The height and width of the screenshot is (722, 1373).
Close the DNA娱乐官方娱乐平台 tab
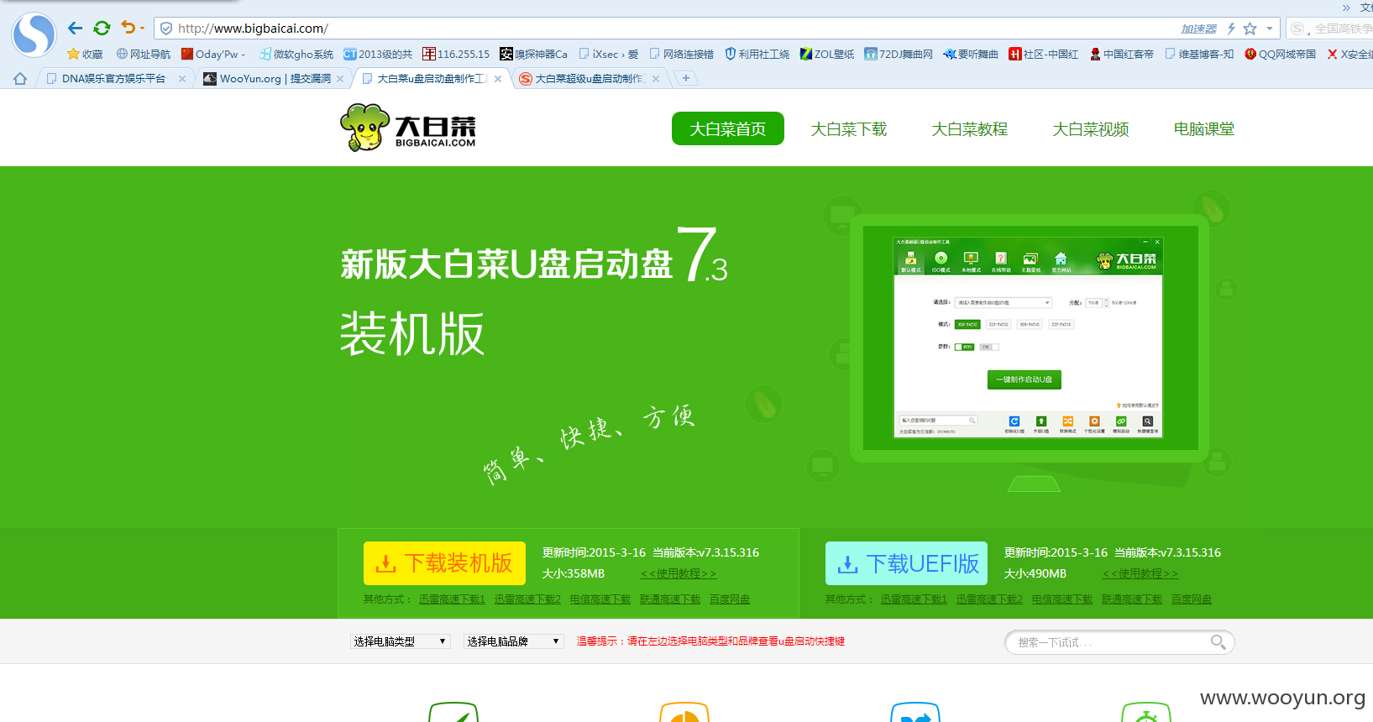(x=181, y=79)
